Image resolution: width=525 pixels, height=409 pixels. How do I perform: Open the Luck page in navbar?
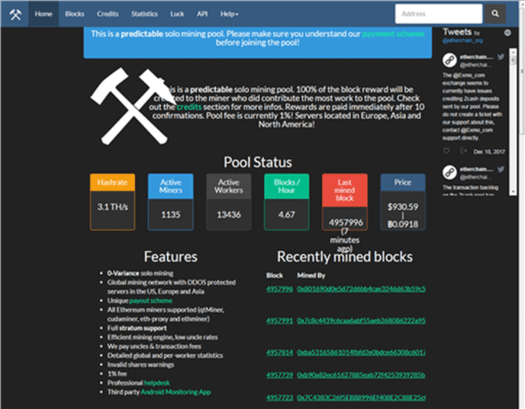(178, 14)
